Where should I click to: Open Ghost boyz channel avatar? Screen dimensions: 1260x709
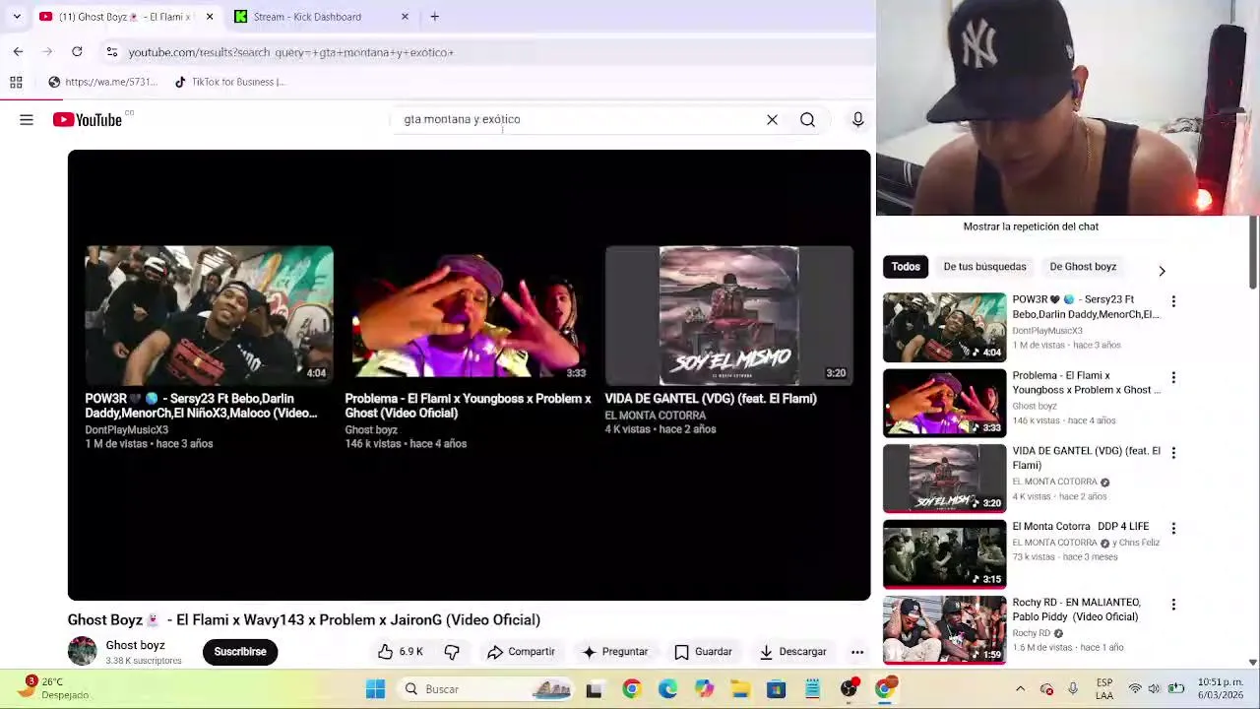pos(83,651)
